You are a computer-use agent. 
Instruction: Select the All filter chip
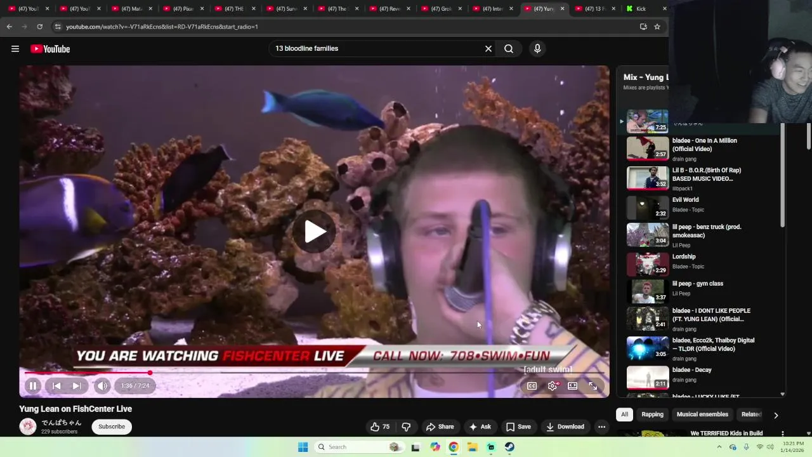[624, 414]
